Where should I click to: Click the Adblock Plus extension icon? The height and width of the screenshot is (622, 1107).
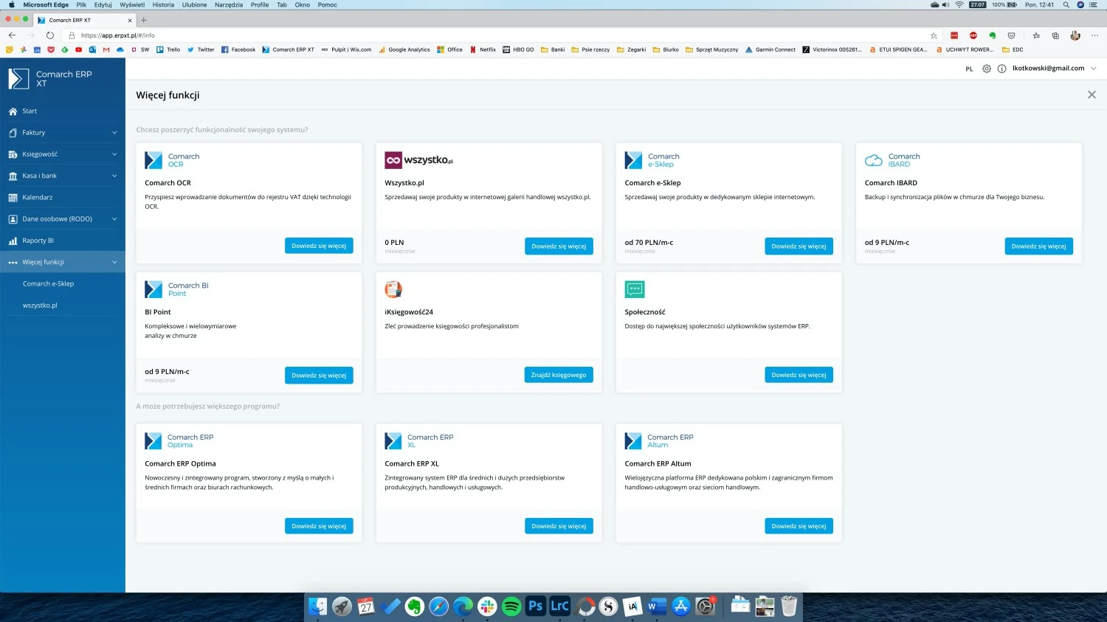(973, 35)
